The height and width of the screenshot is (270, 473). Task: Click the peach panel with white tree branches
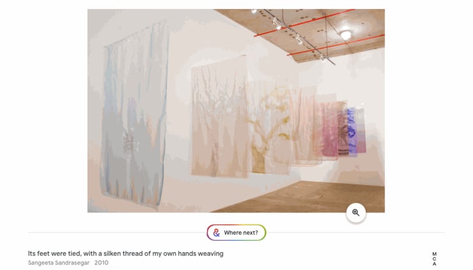219,116
